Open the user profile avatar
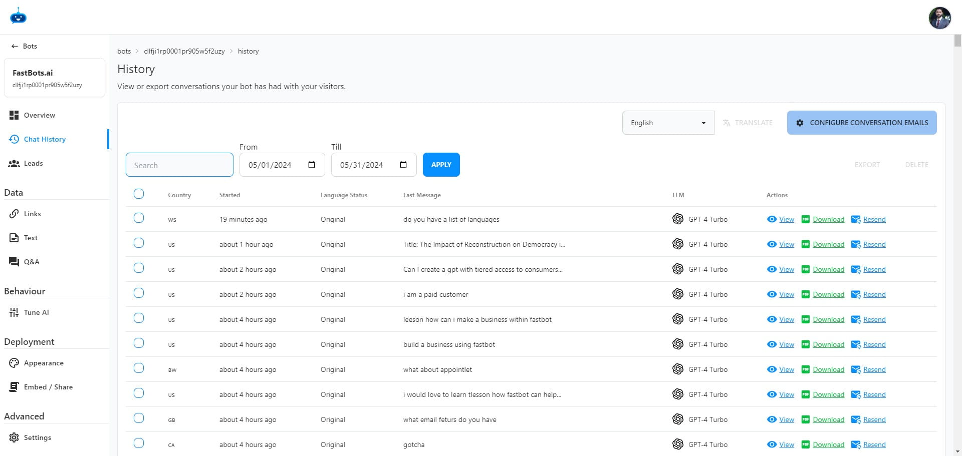This screenshot has height=456, width=962. [x=939, y=18]
